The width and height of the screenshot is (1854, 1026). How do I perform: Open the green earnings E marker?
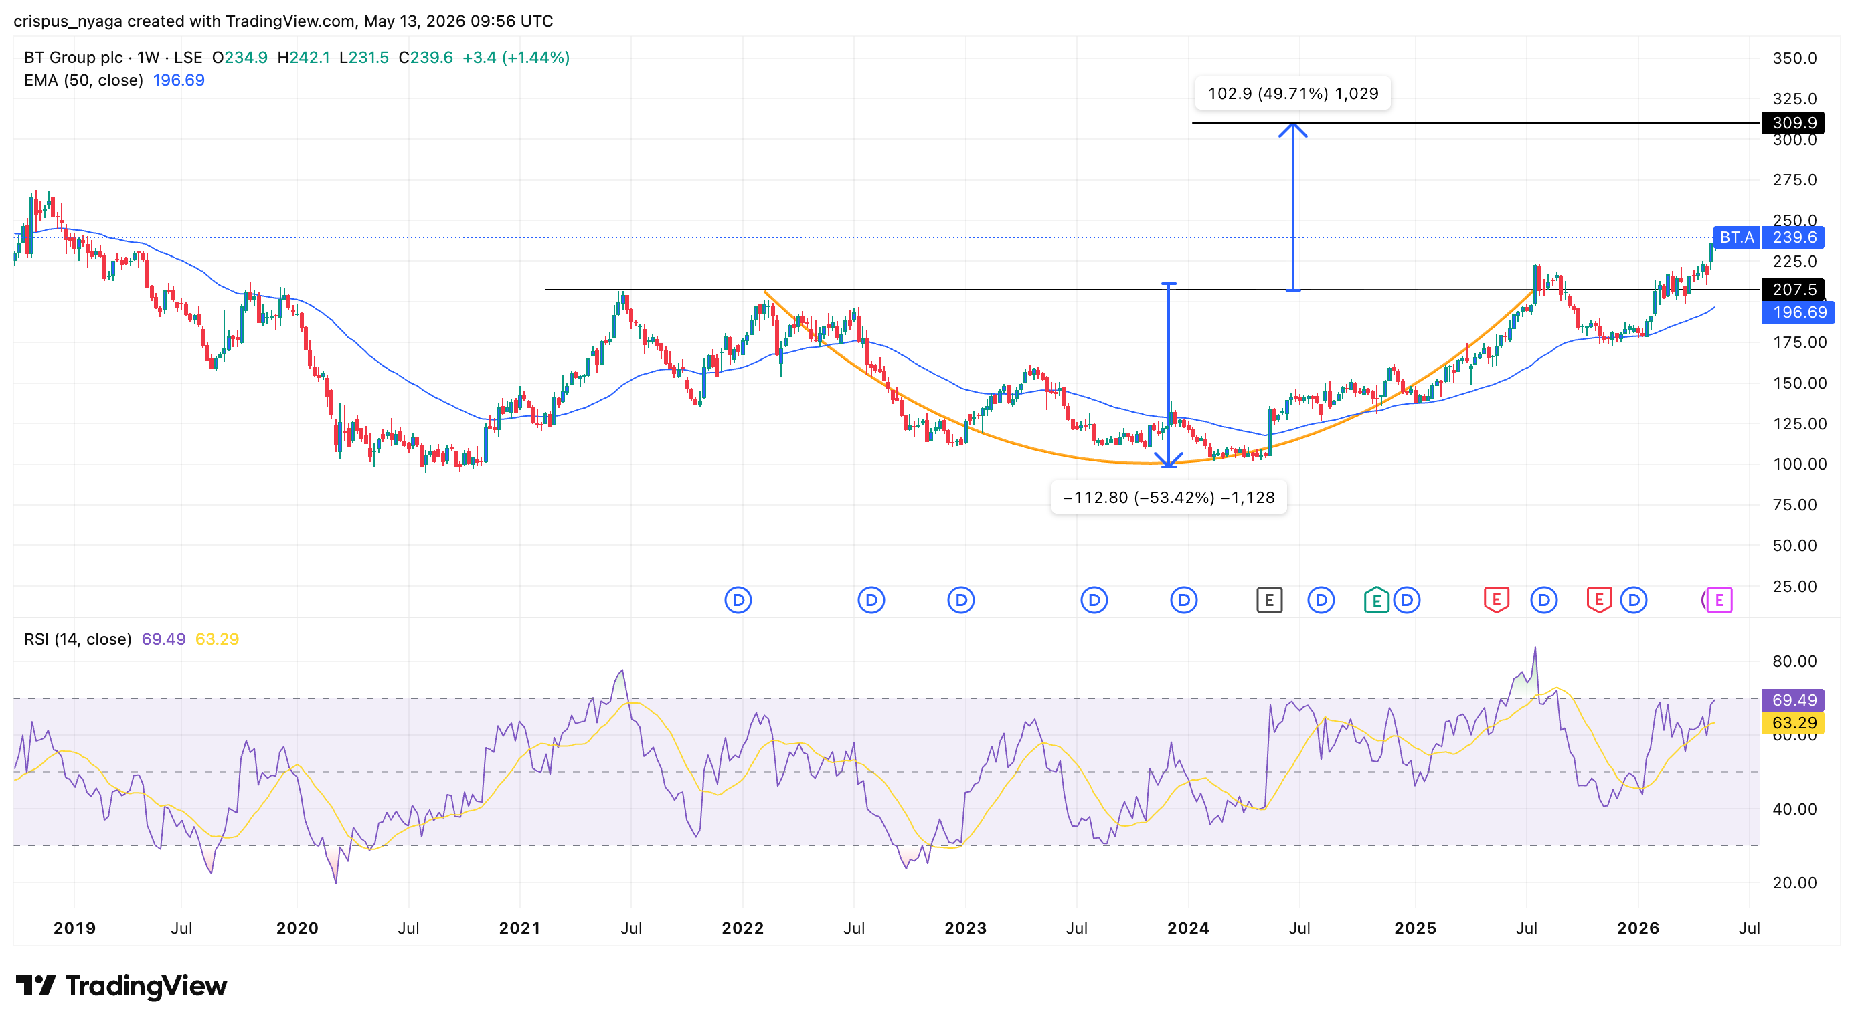pyautogui.click(x=1376, y=600)
